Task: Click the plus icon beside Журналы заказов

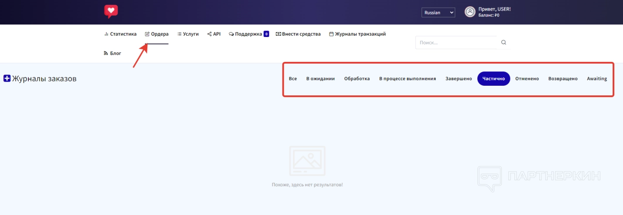Action: (7, 79)
